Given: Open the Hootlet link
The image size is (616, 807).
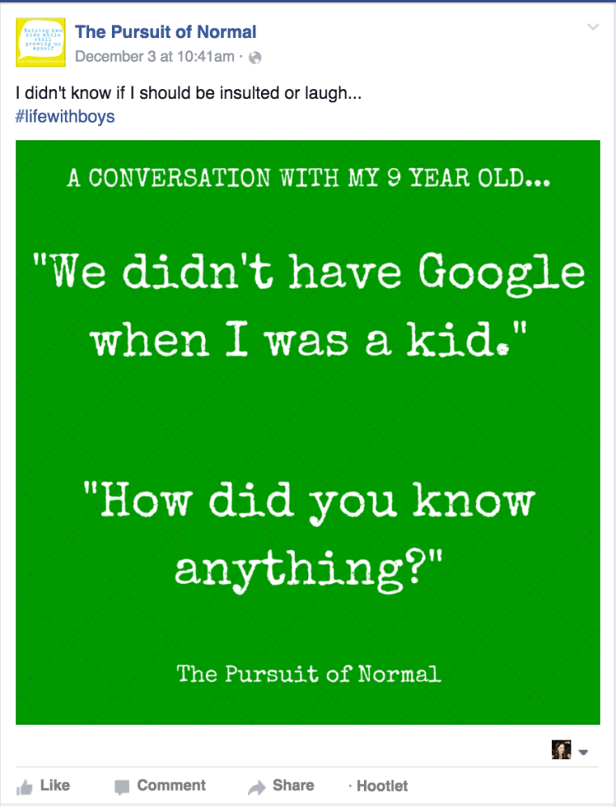Looking at the screenshot, I should click(x=382, y=786).
